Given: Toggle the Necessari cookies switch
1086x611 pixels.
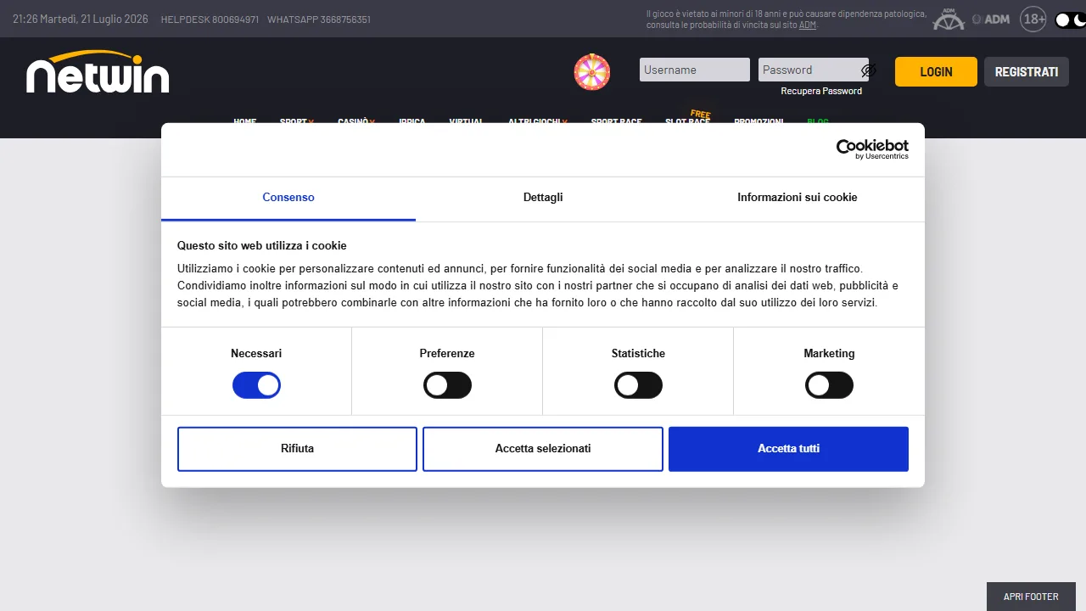Looking at the screenshot, I should tap(256, 385).
